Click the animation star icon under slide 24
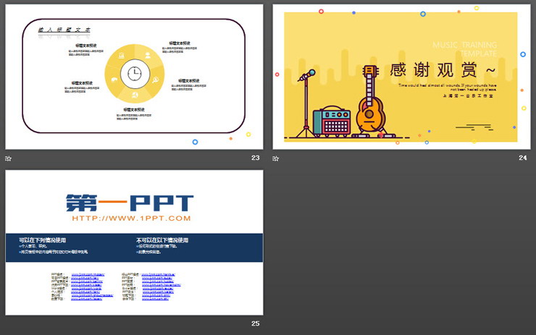 (275, 158)
